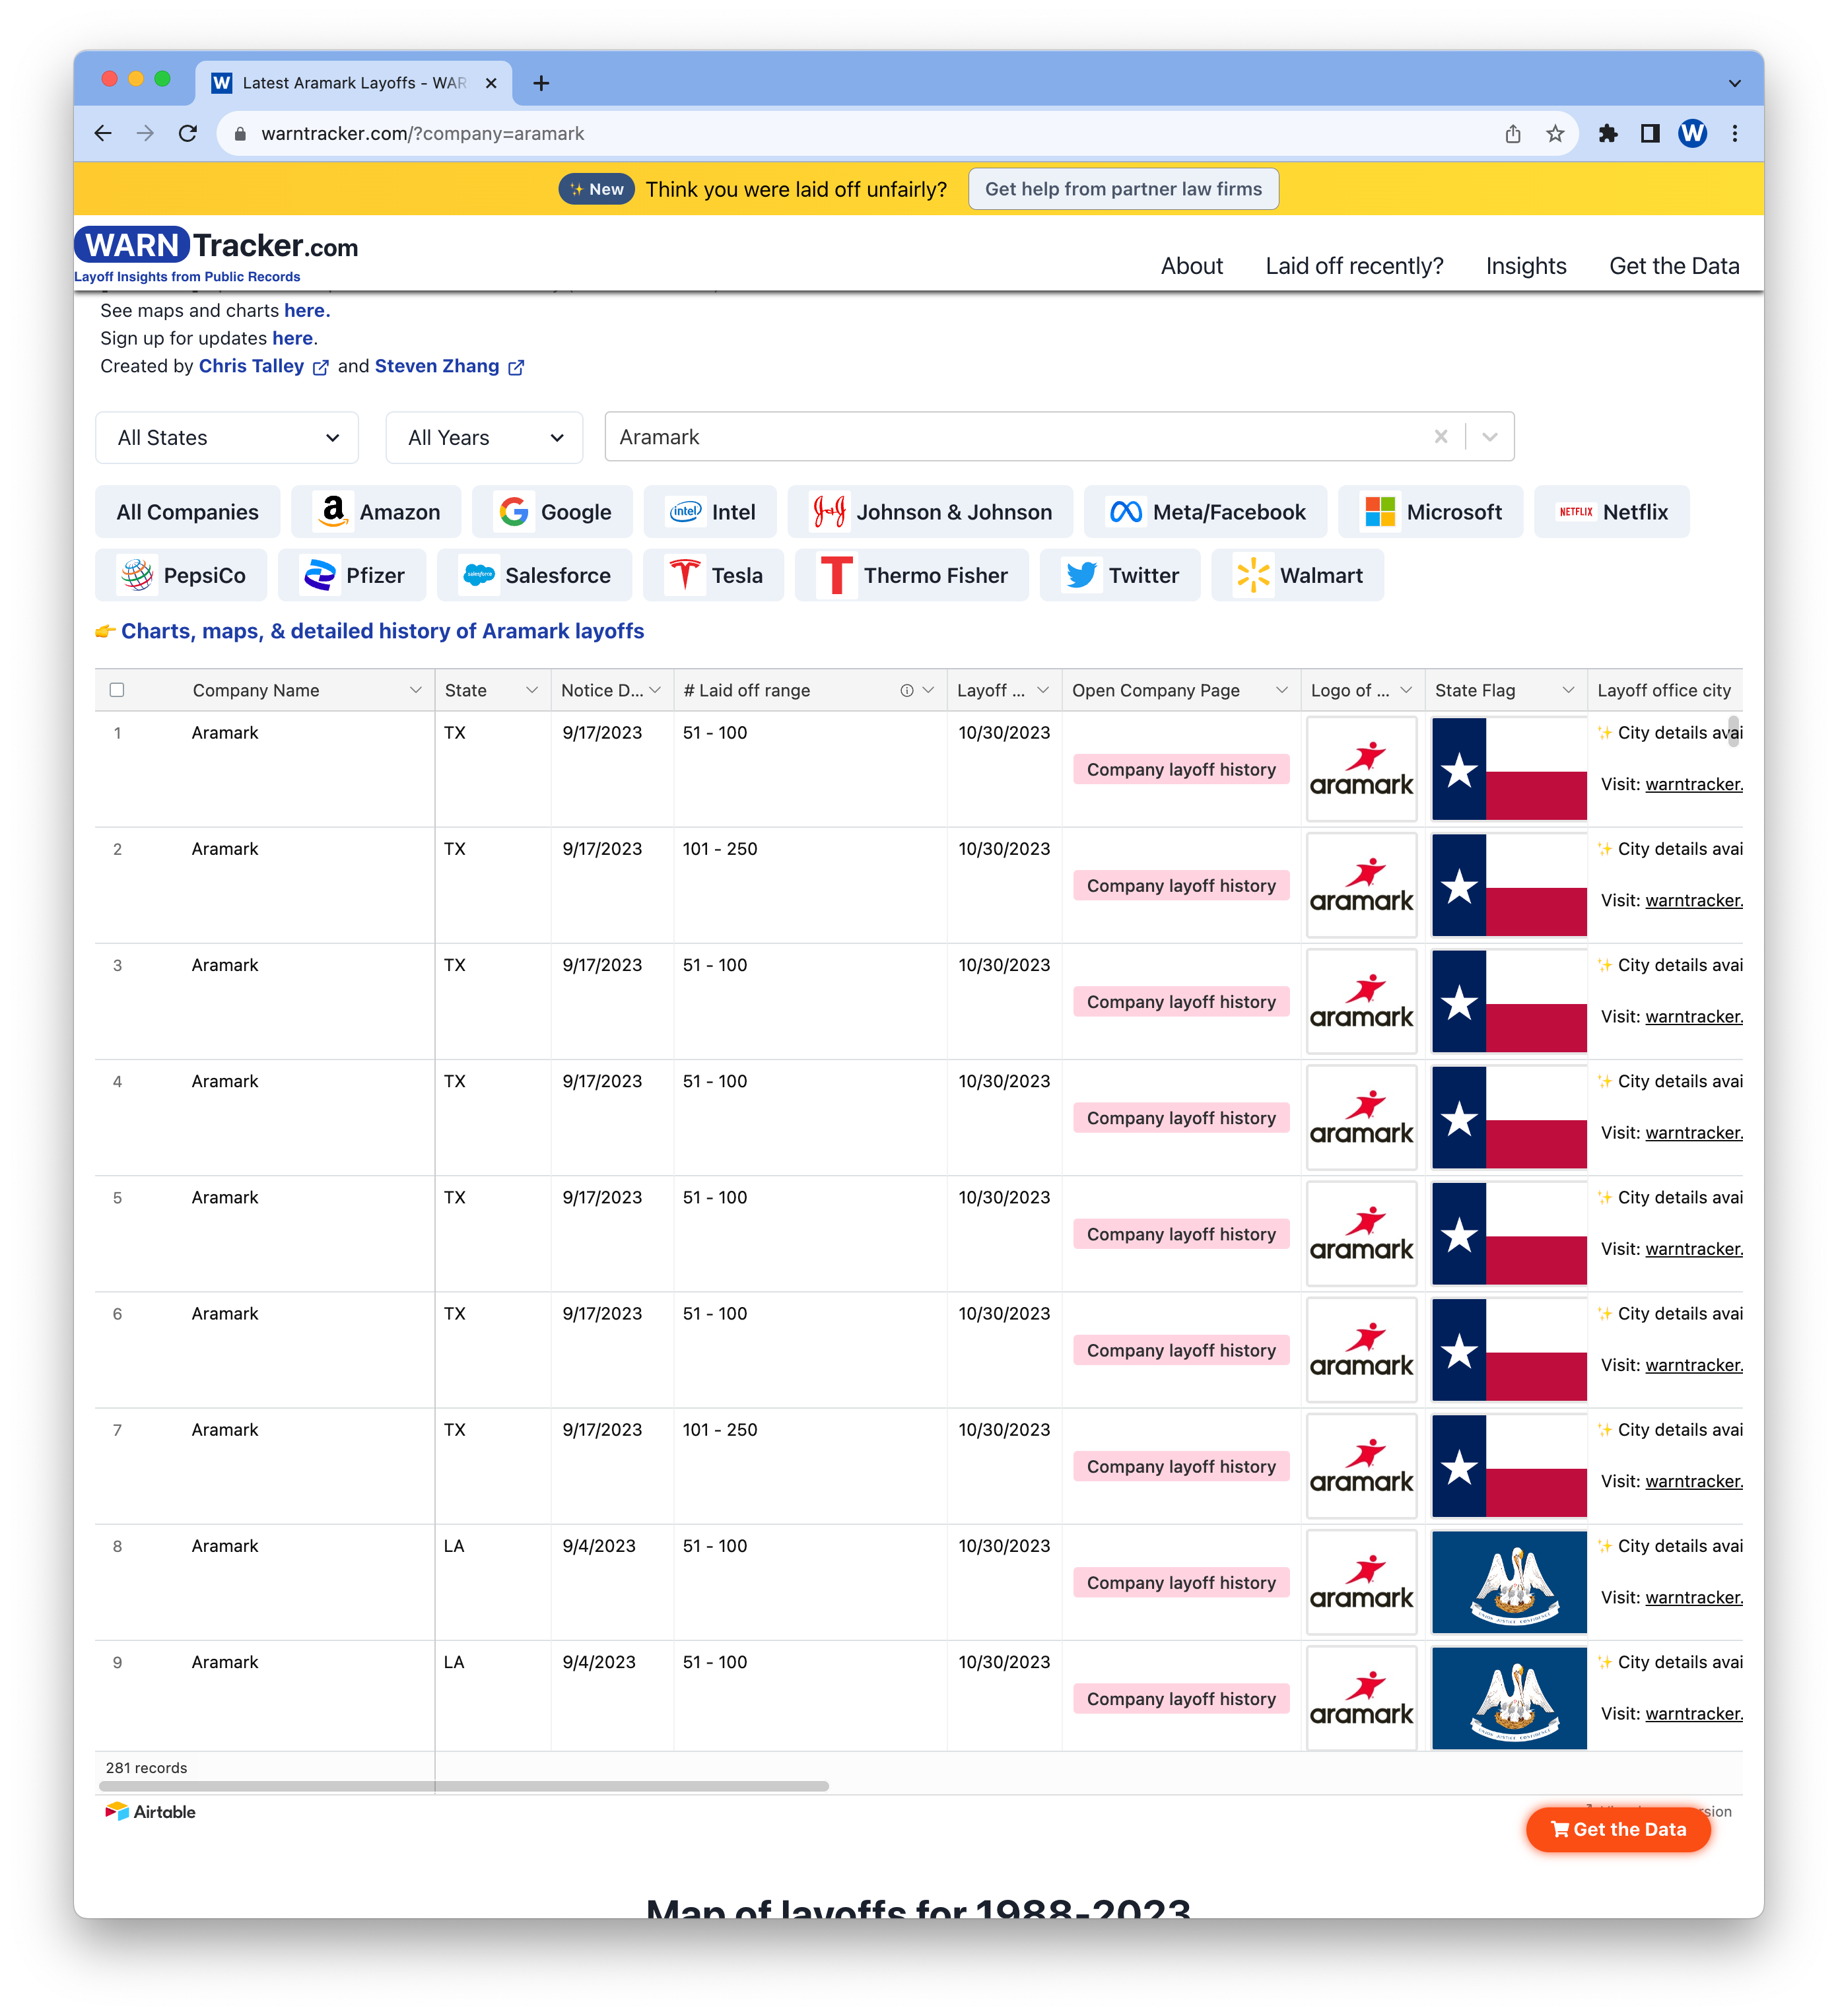Filter by PepsiCo company

point(181,575)
